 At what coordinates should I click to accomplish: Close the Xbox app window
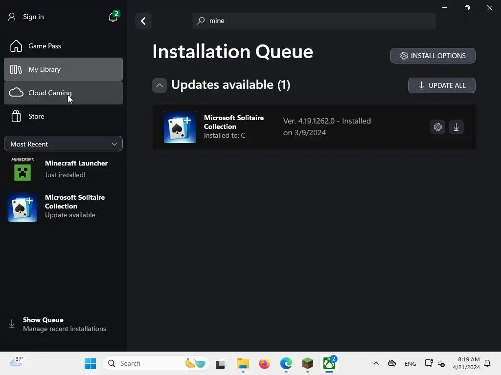pyautogui.click(x=489, y=8)
